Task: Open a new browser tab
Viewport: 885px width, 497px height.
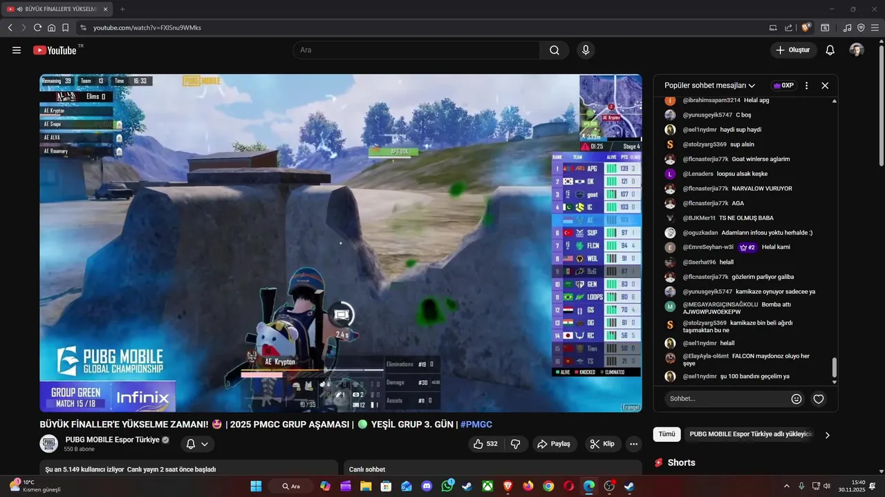Action: tap(122, 9)
